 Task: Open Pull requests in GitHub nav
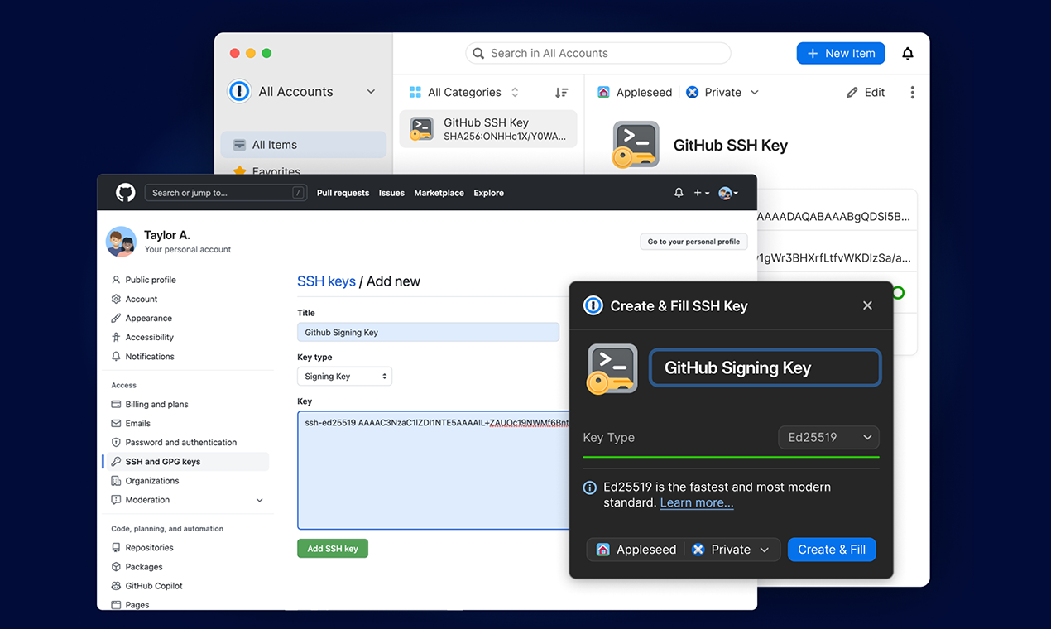click(x=343, y=193)
